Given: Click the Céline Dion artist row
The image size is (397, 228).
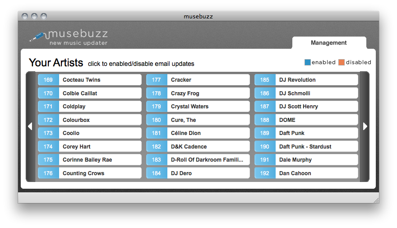Looking at the screenshot, I should [198, 133].
